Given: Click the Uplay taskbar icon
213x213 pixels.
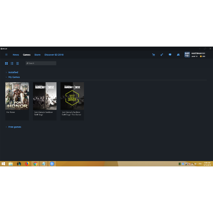Looking at the screenshot, I should pyautogui.click(x=52, y=164).
